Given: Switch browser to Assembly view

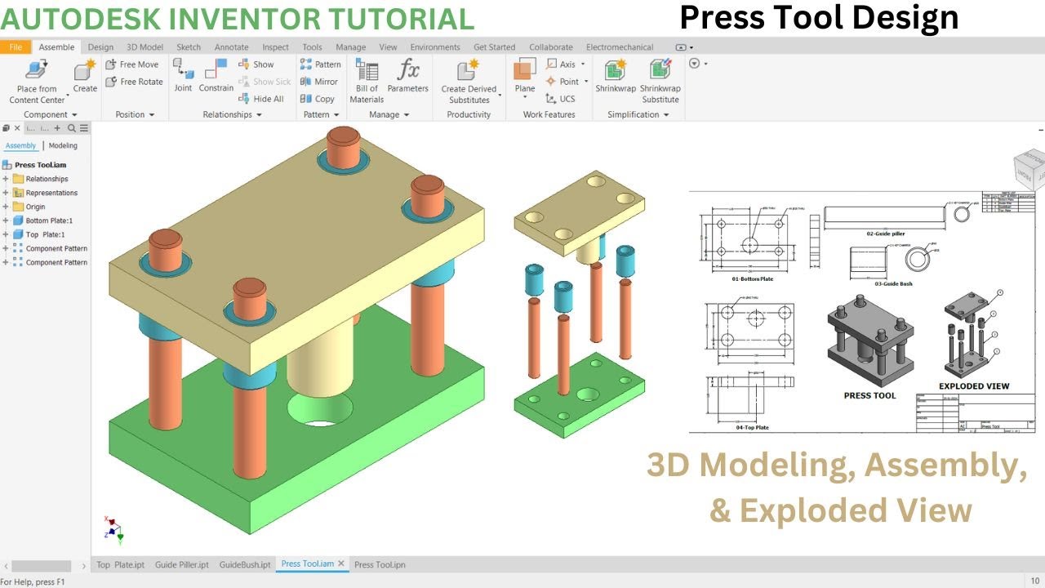Looking at the screenshot, I should tap(20, 145).
